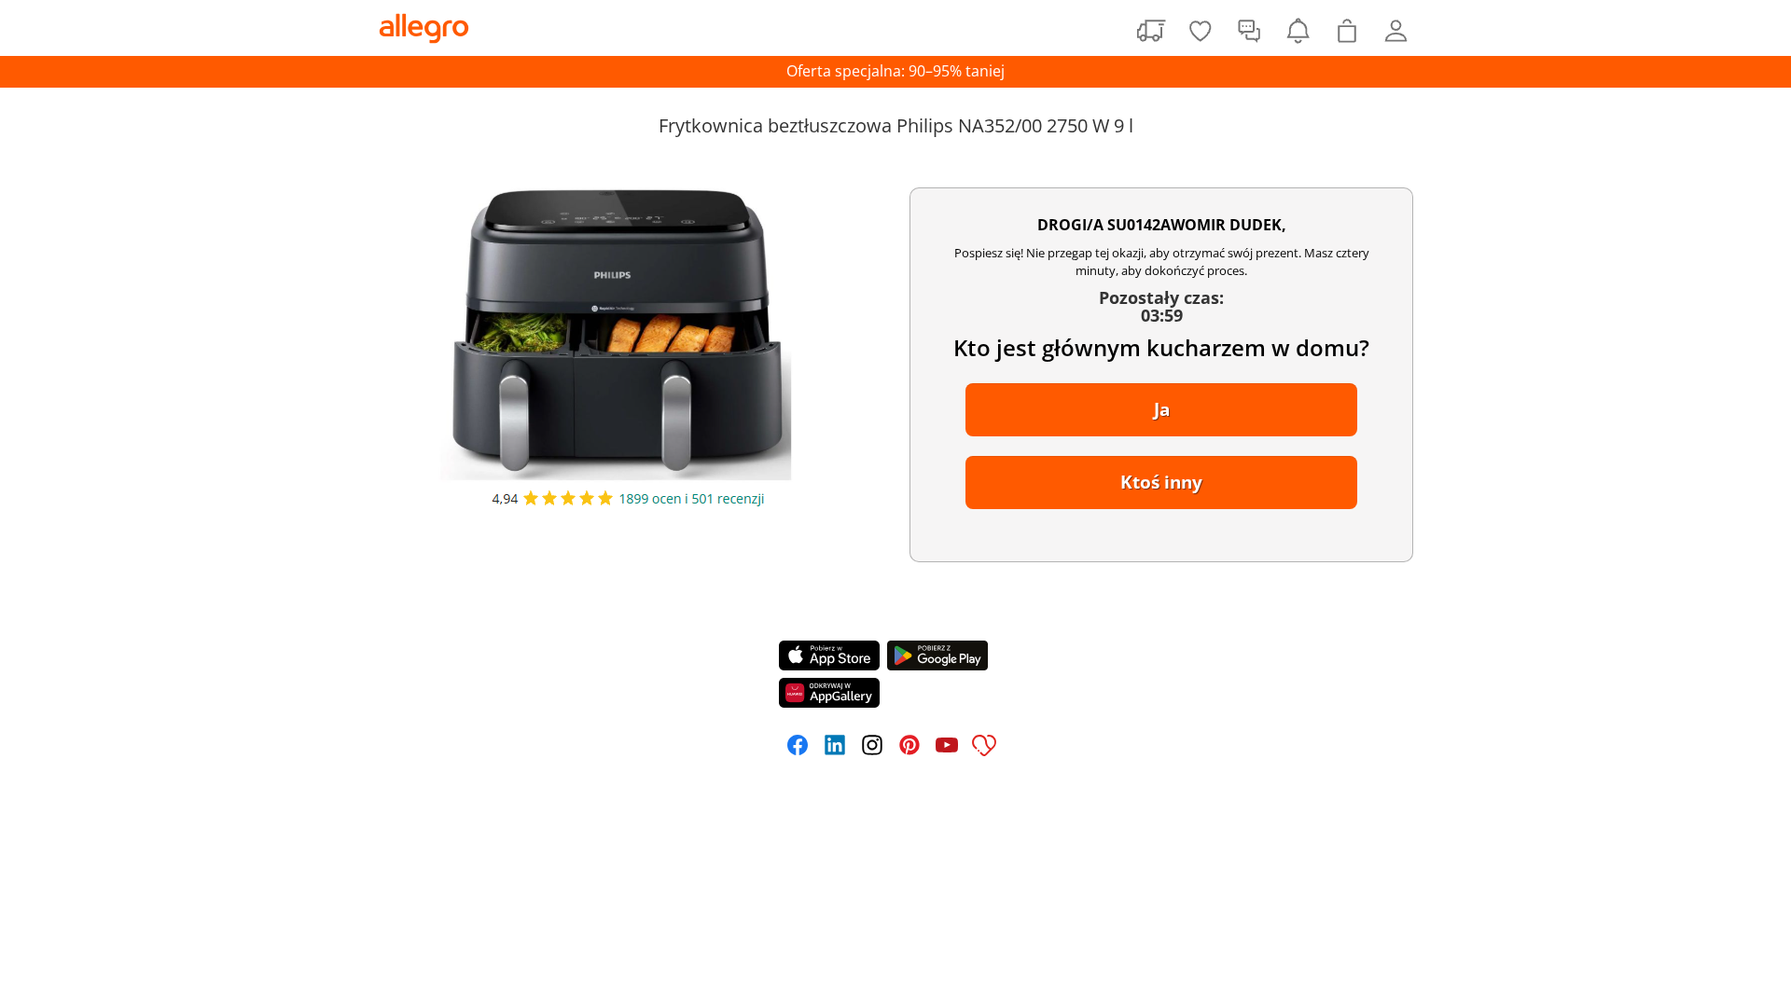Open the YouTube channel icon
This screenshot has width=1791, height=1007.
coord(947,745)
